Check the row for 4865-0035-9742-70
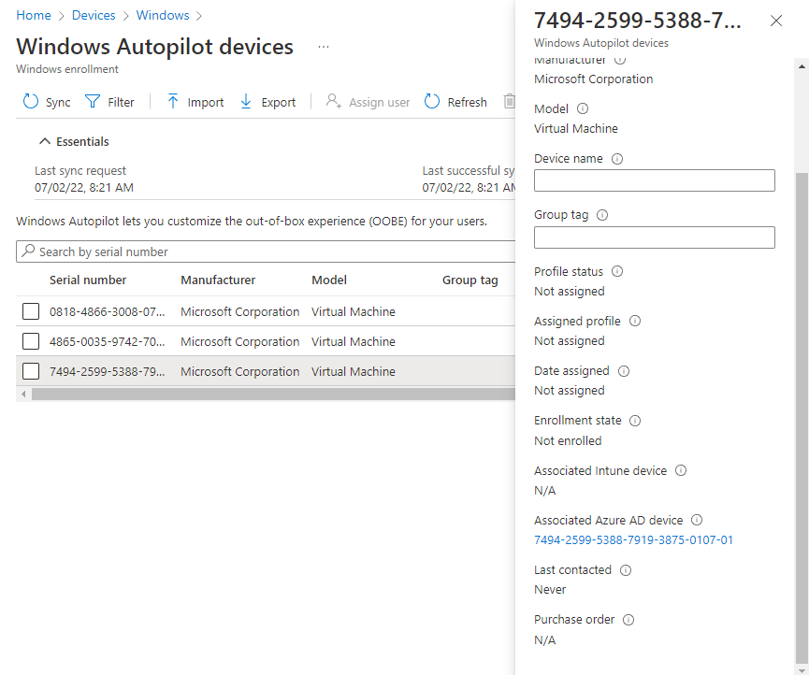The width and height of the screenshot is (809, 675). tap(30, 341)
